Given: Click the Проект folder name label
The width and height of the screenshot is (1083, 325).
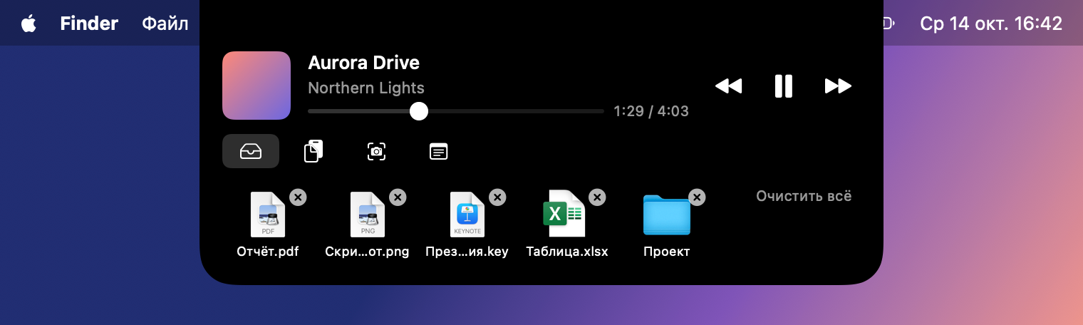Looking at the screenshot, I should 667,252.
